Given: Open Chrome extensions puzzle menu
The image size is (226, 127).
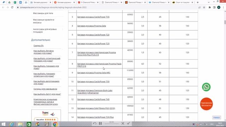Looking at the screenshot, I should pos(209,7).
